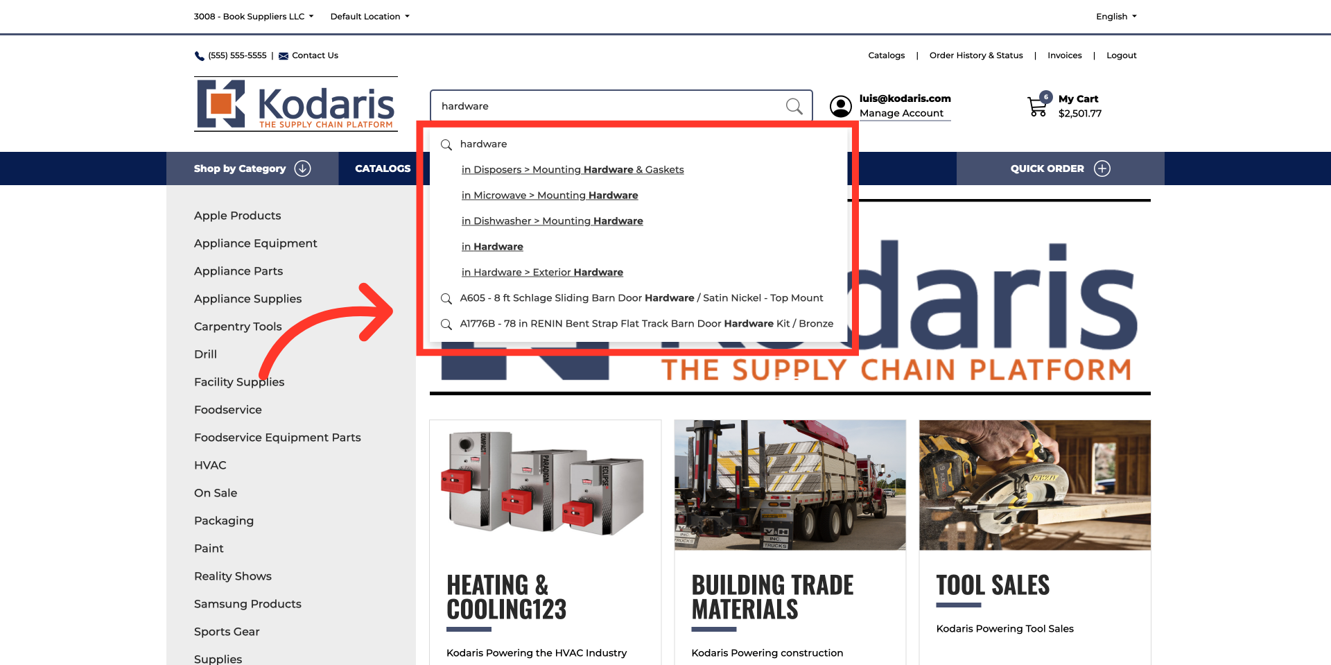
Task: Select 'in Hardware > Exterior Hardware' suggestion
Action: (542, 273)
